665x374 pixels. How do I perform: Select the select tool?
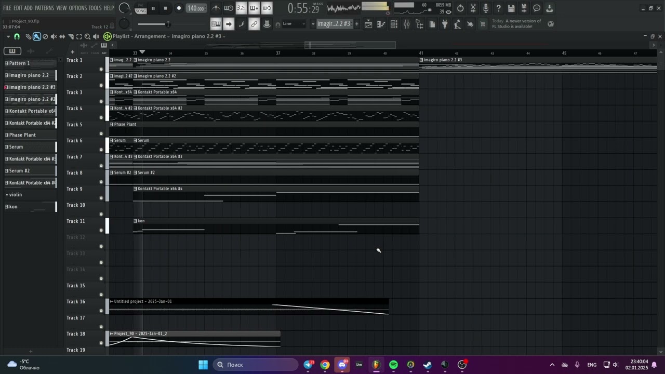tap(79, 36)
